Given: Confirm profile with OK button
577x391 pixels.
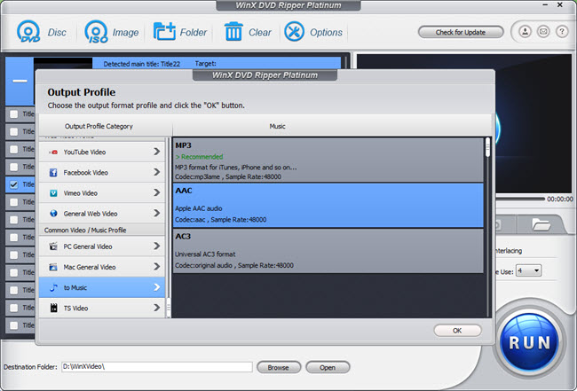Looking at the screenshot, I should pyautogui.click(x=457, y=331).
